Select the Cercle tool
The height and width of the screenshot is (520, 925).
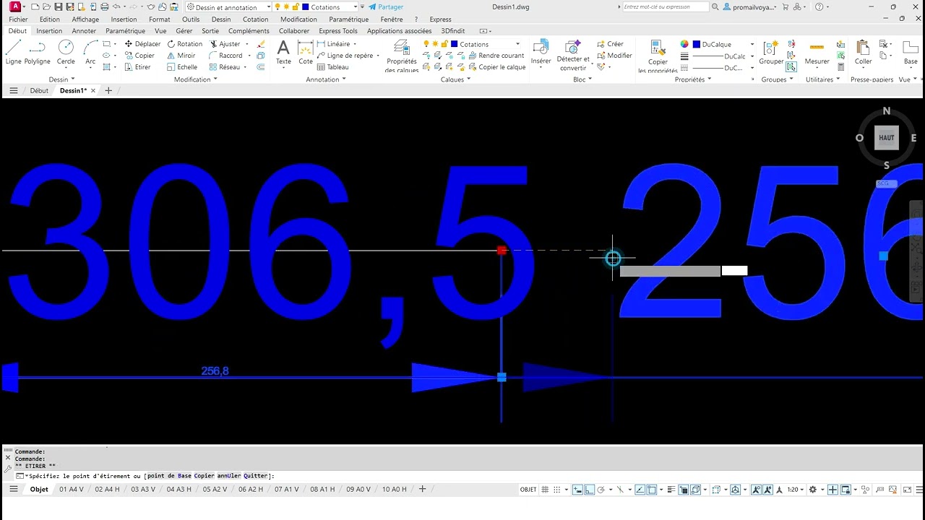click(66, 52)
